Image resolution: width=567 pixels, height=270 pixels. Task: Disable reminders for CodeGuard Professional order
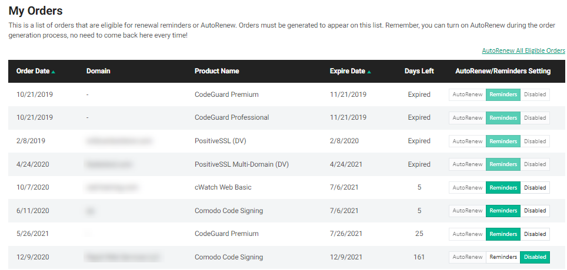pos(535,118)
